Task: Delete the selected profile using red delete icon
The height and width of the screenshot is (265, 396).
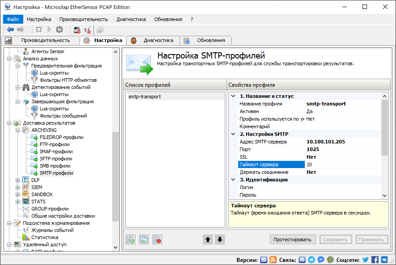Action: coord(157,239)
